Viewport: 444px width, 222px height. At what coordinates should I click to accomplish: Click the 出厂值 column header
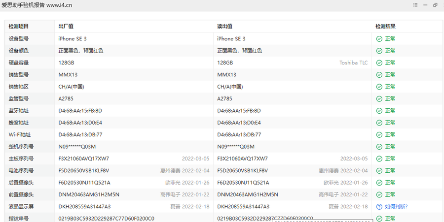coord(66,27)
